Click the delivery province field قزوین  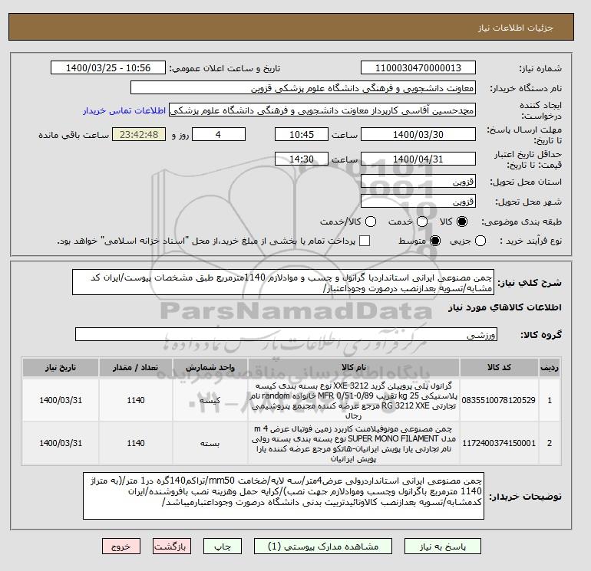pos(418,182)
